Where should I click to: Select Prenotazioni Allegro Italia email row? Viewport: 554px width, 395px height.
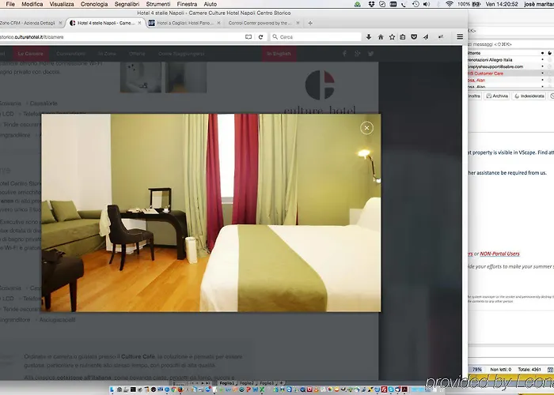[510, 59]
